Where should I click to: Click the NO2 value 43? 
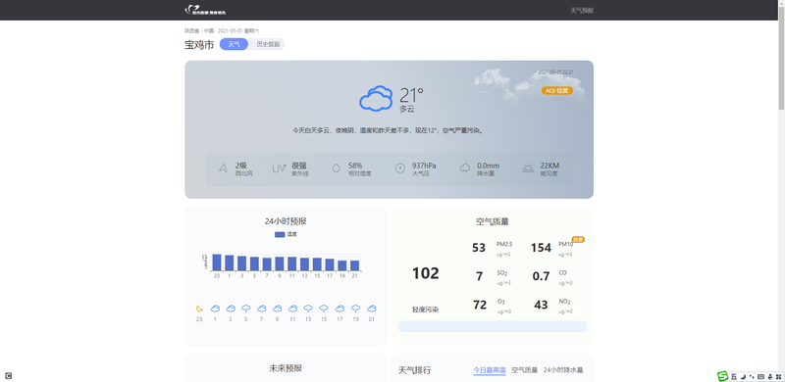click(541, 305)
